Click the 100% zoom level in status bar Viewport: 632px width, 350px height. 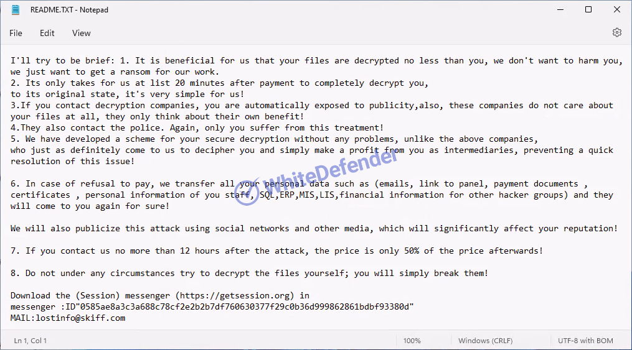(x=412, y=341)
